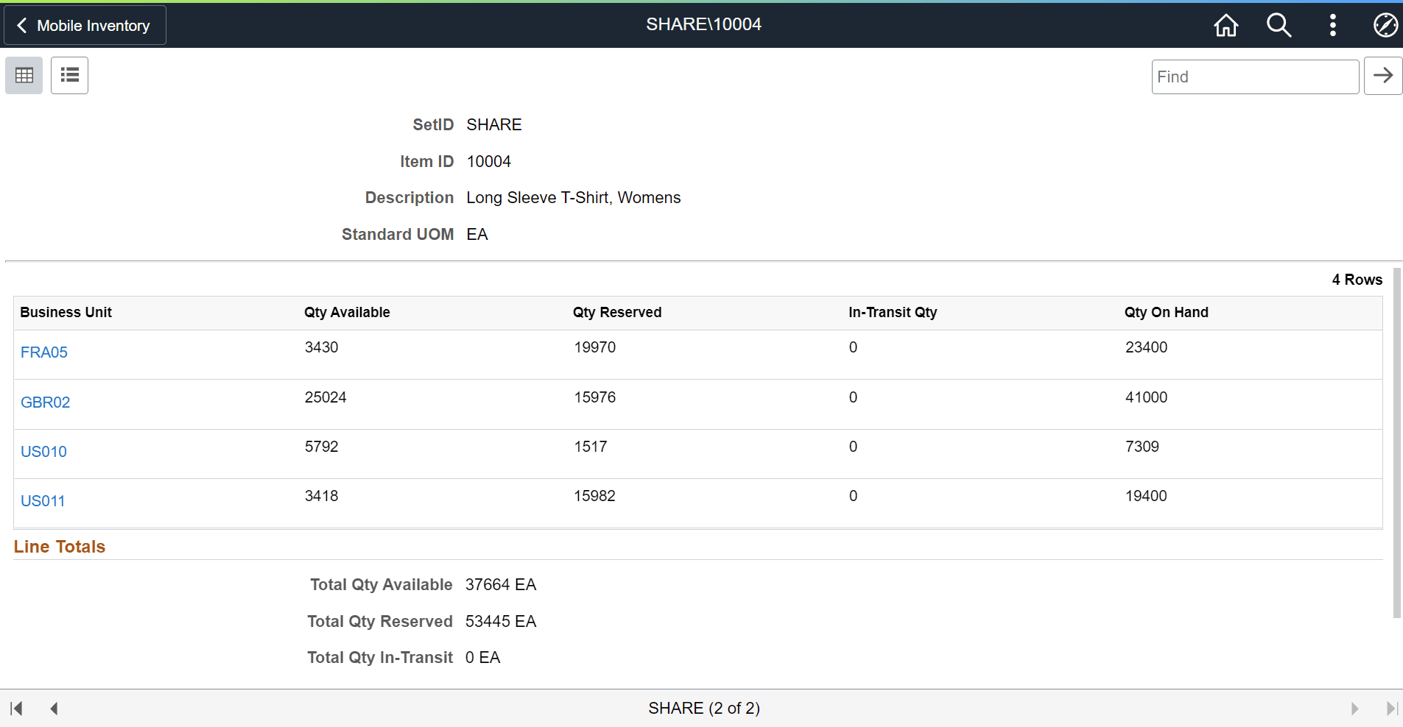Expand the Line Totals section

point(59,546)
